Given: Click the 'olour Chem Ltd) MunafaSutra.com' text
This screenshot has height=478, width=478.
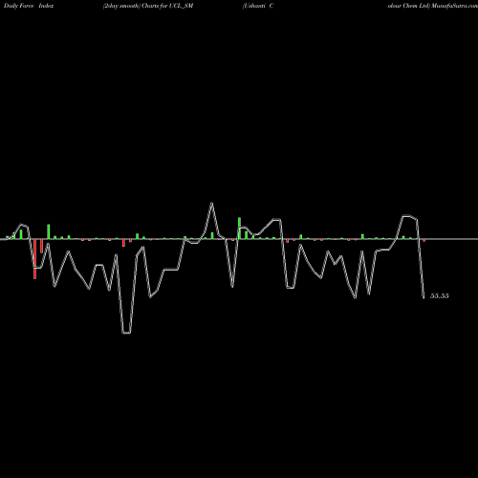Looking at the screenshot, I should [x=433, y=6].
